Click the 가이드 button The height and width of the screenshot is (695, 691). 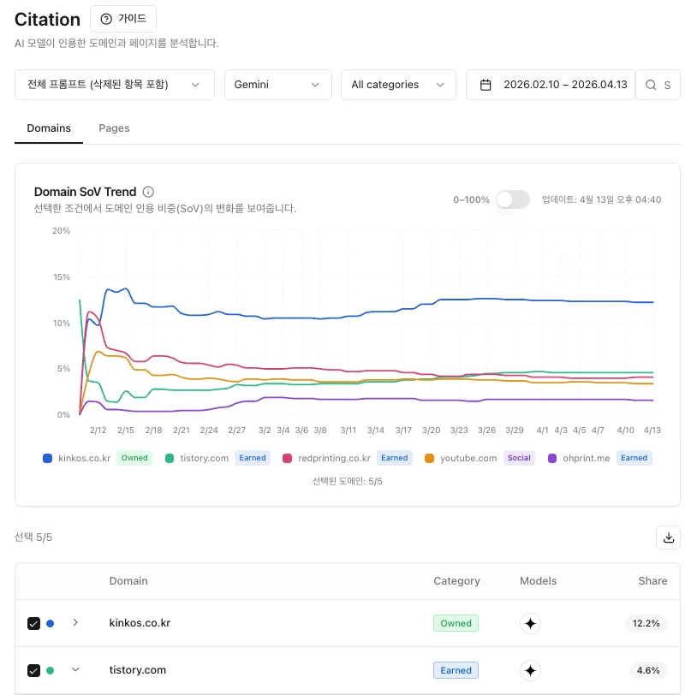pyautogui.click(x=123, y=19)
